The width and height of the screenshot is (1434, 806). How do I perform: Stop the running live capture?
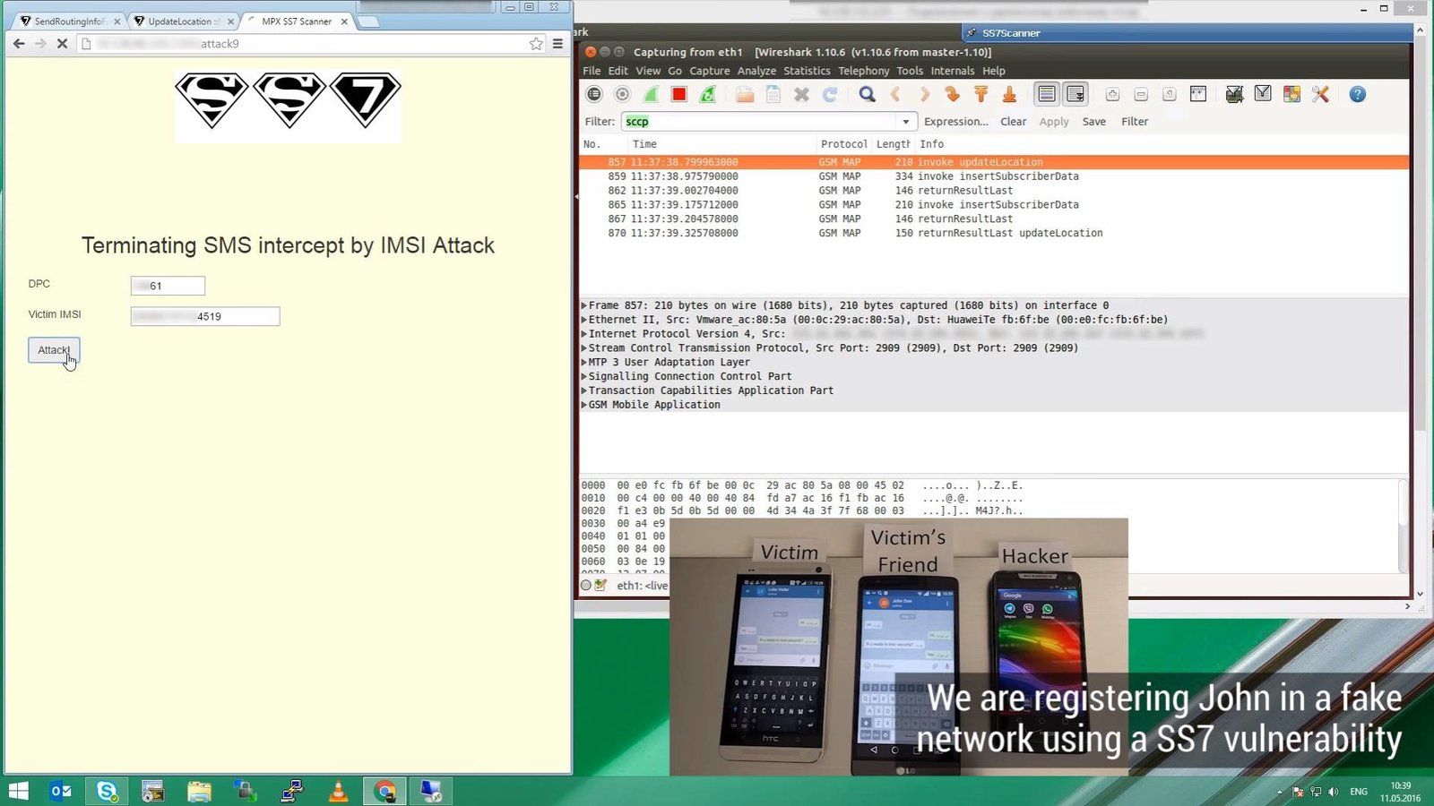[679, 94]
